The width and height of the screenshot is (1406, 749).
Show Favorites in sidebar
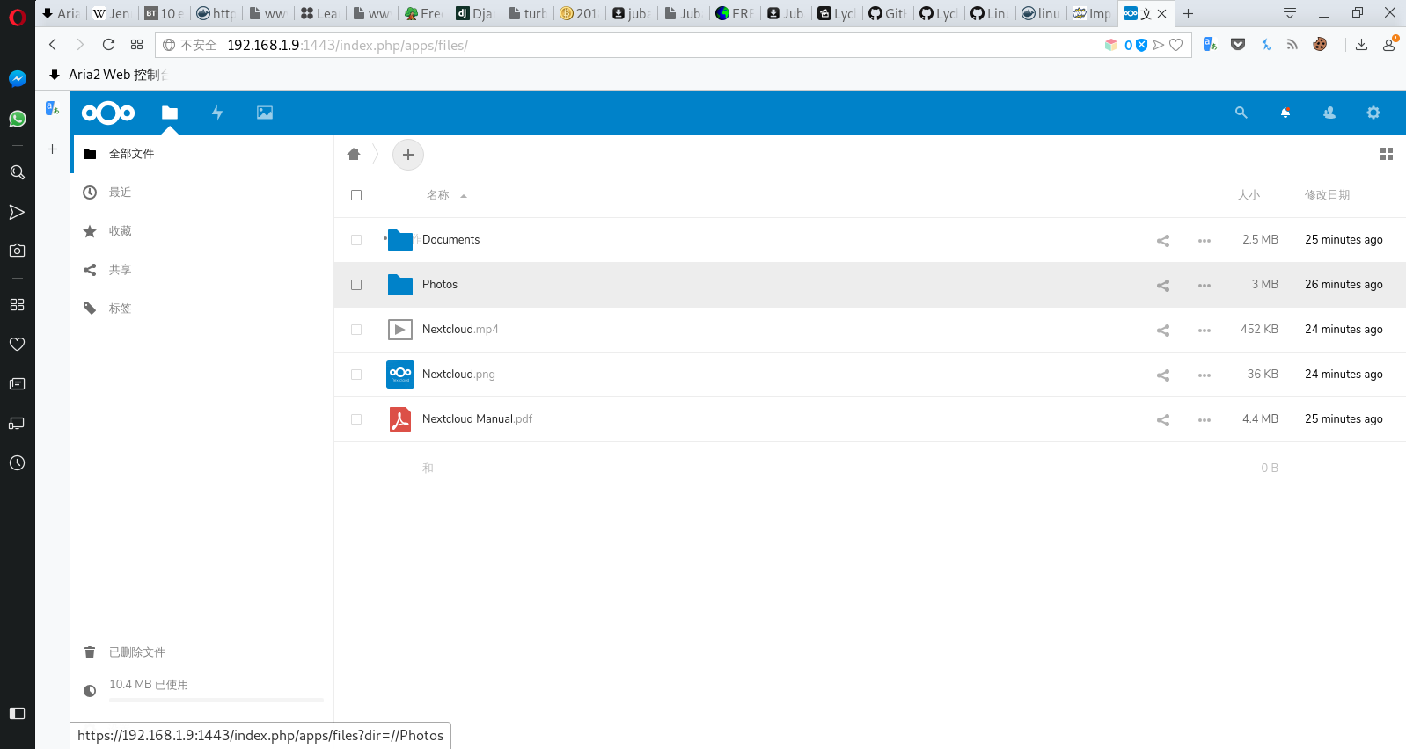201,231
